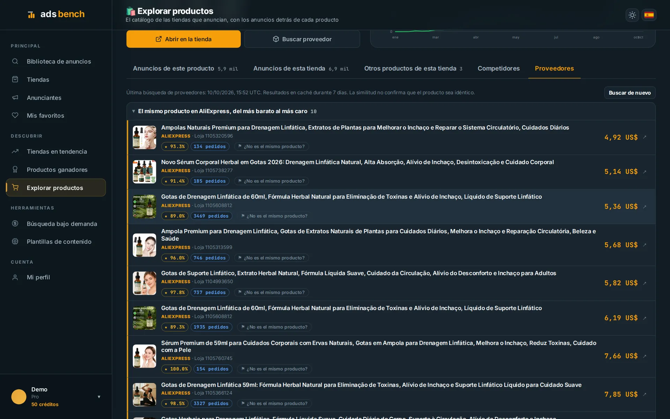670x419 pixels.
Task: Click Loja 1105760745 store label
Action: pyautogui.click(x=213, y=359)
